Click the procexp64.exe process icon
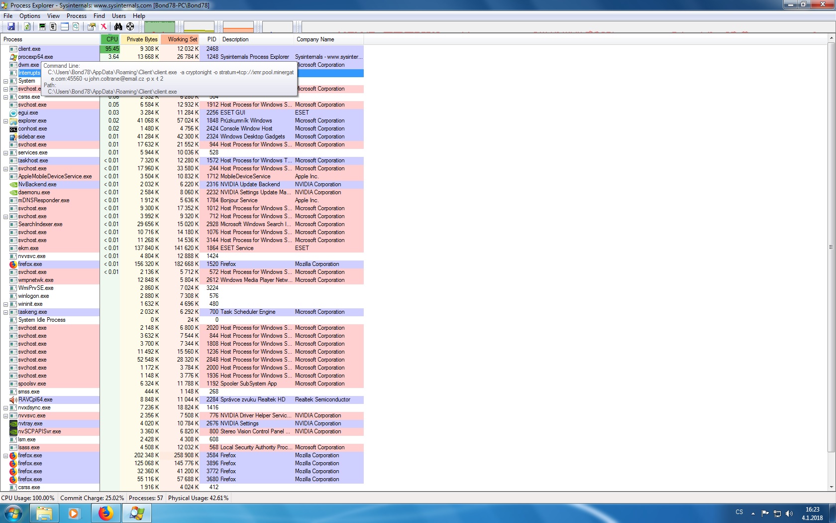 coord(13,57)
